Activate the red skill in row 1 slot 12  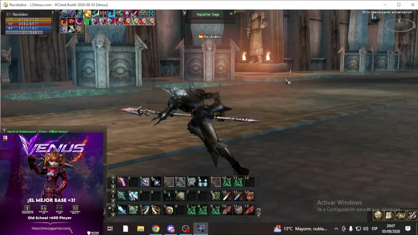(250, 210)
